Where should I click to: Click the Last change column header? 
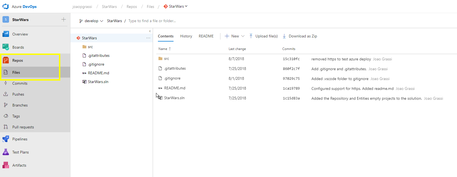click(237, 49)
